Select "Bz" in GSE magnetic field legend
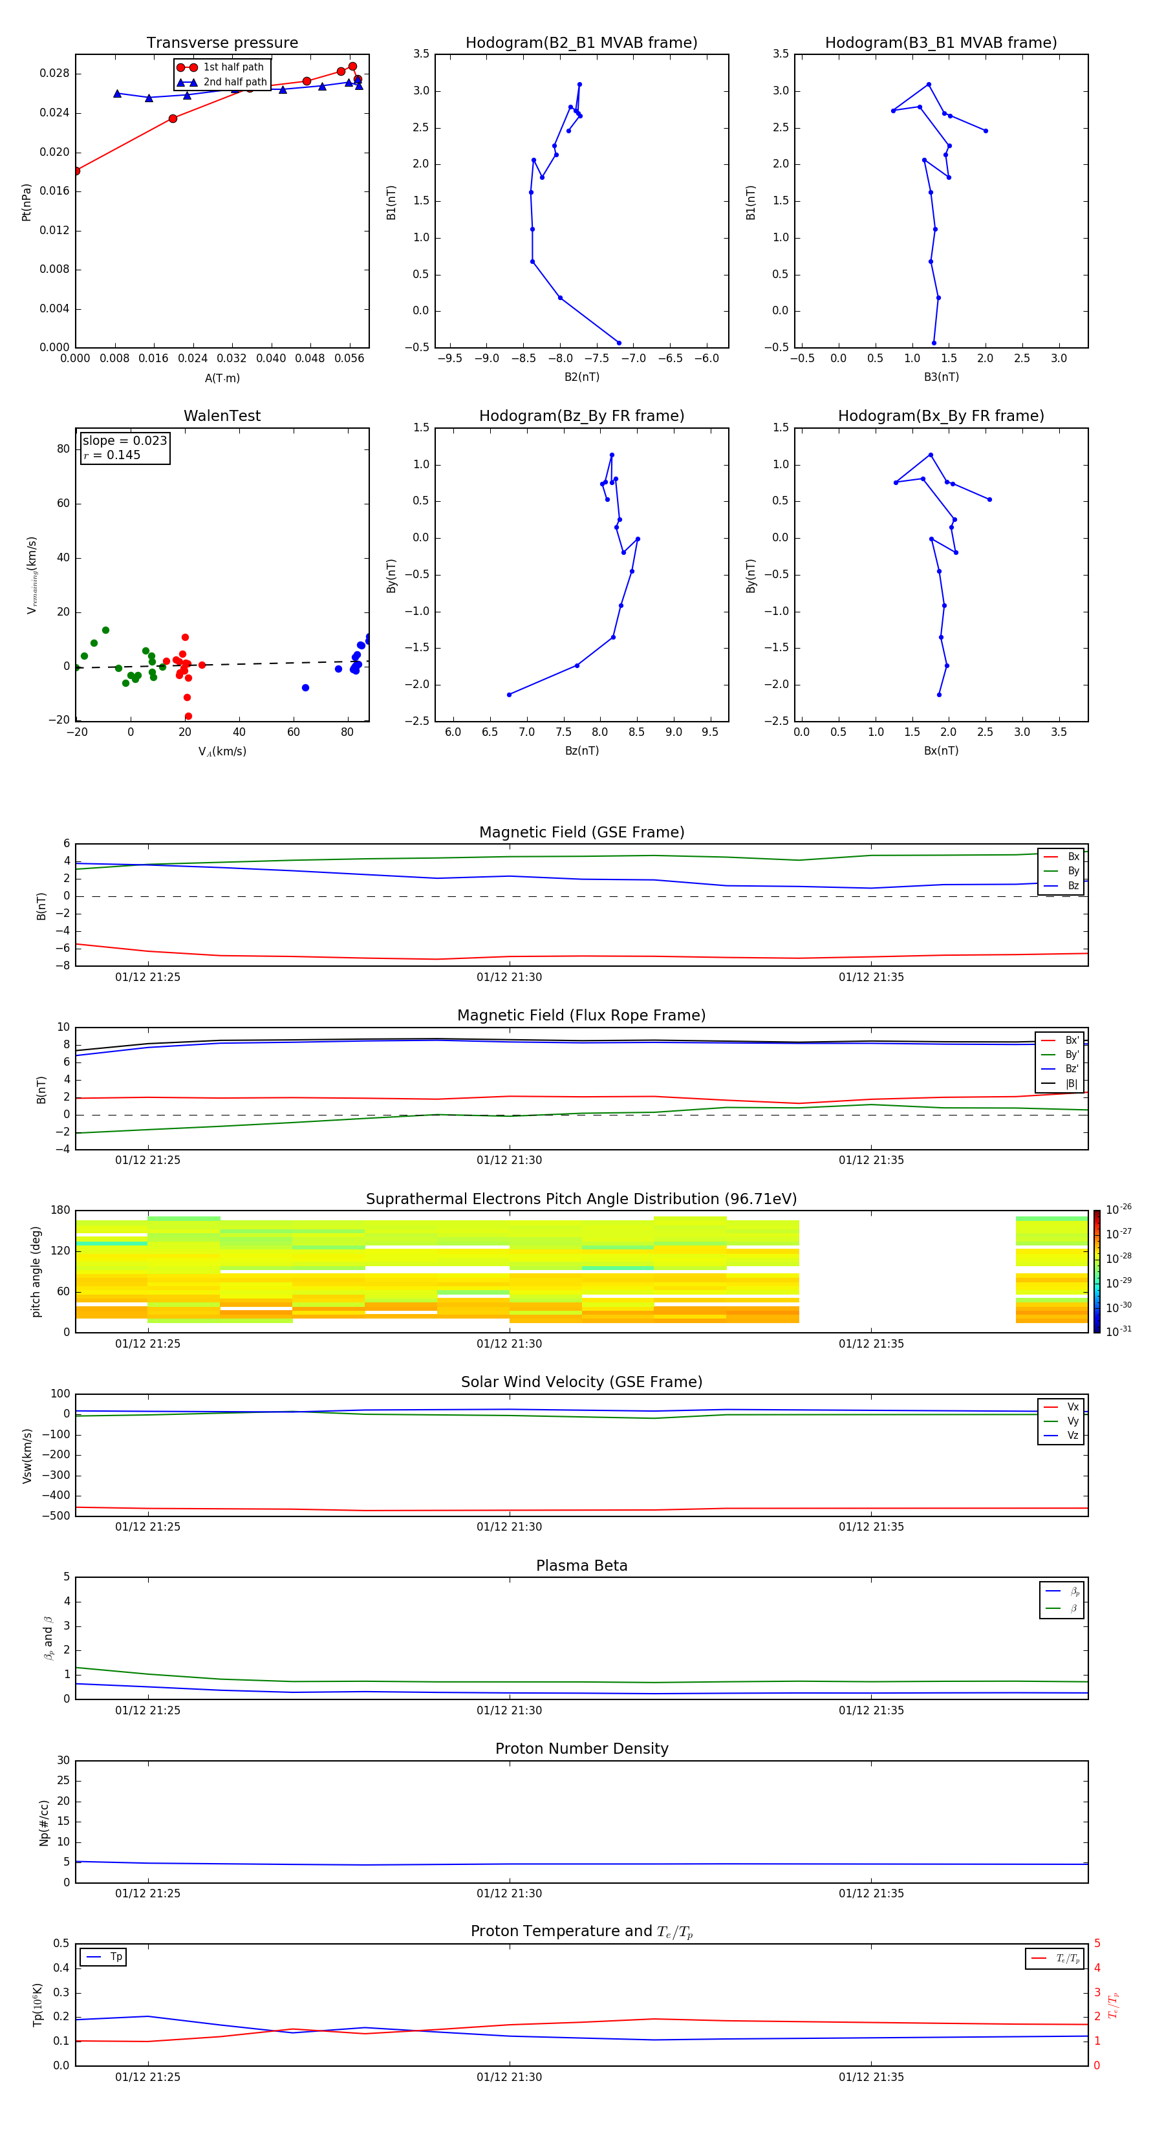This screenshot has height=2134, width=1164. pyautogui.click(x=1062, y=887)
